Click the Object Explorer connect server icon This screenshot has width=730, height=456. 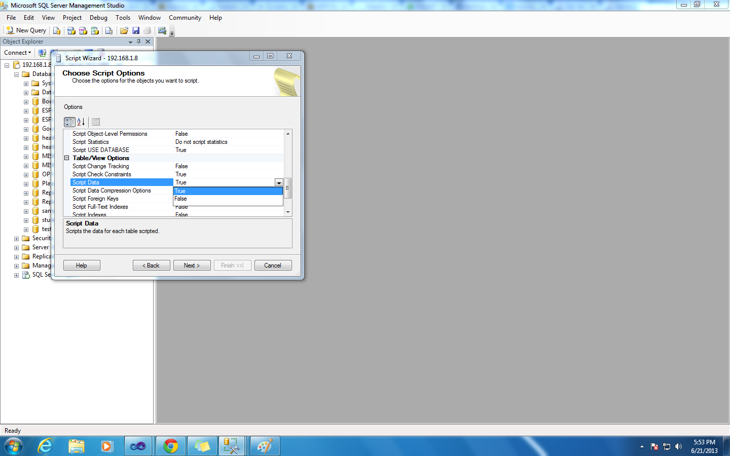pos(42,53)
